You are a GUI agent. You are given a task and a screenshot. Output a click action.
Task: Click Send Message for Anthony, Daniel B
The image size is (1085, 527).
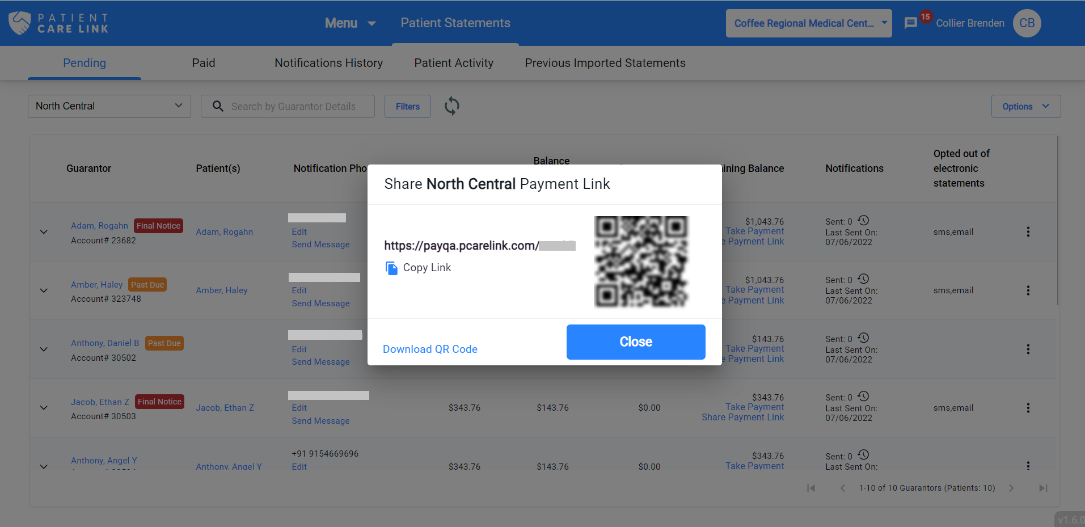[x=320, y=362]
